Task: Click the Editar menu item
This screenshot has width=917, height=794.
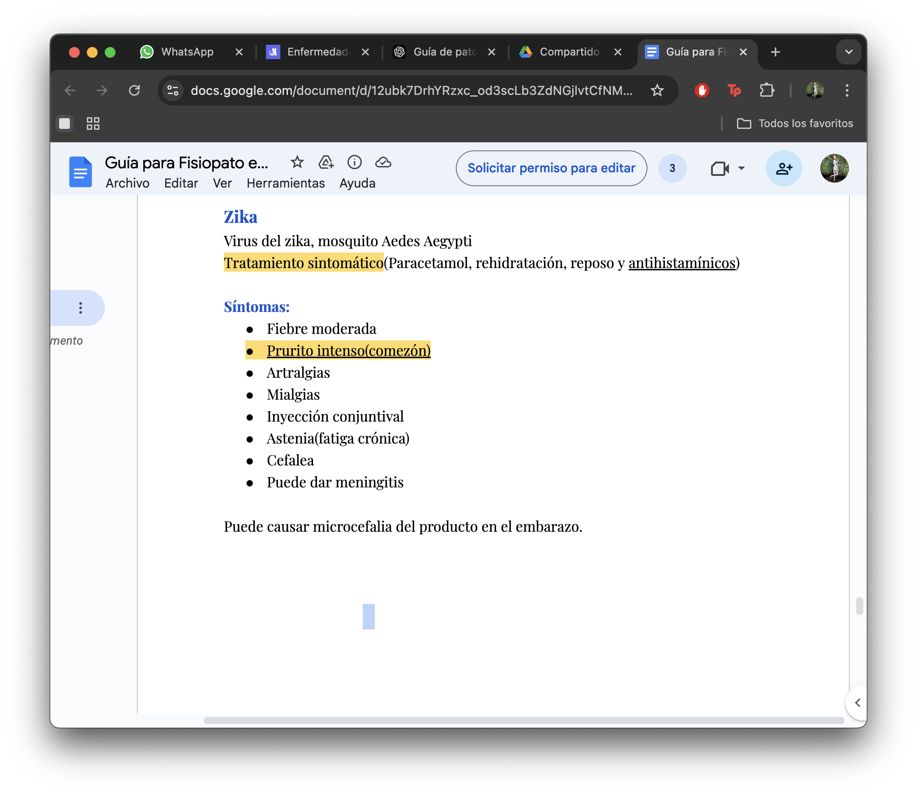Action: [x=180, y=184]
